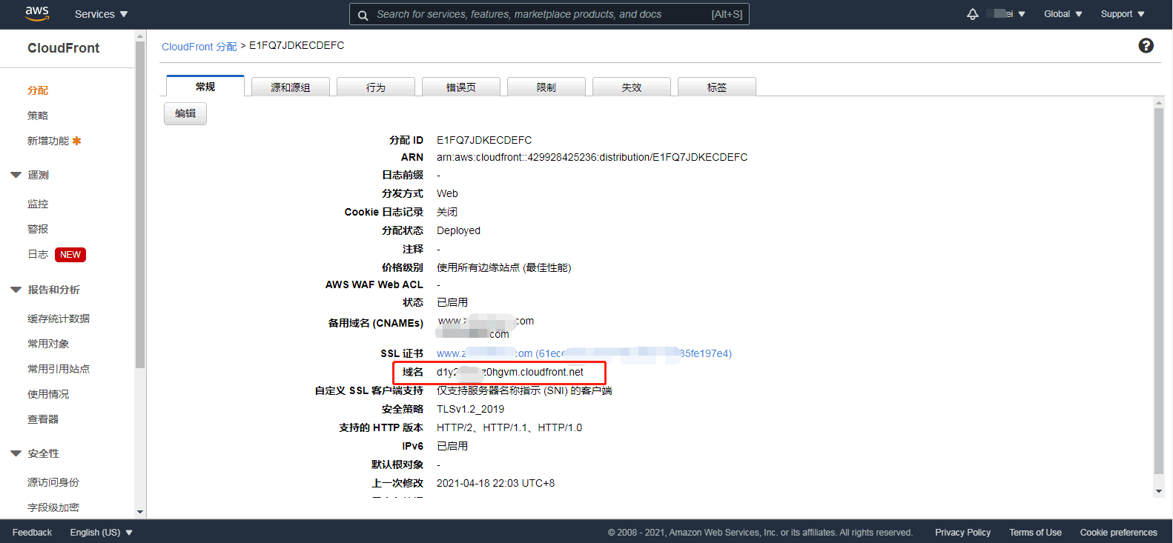Switch to the 常规 tab

point(205,87)
